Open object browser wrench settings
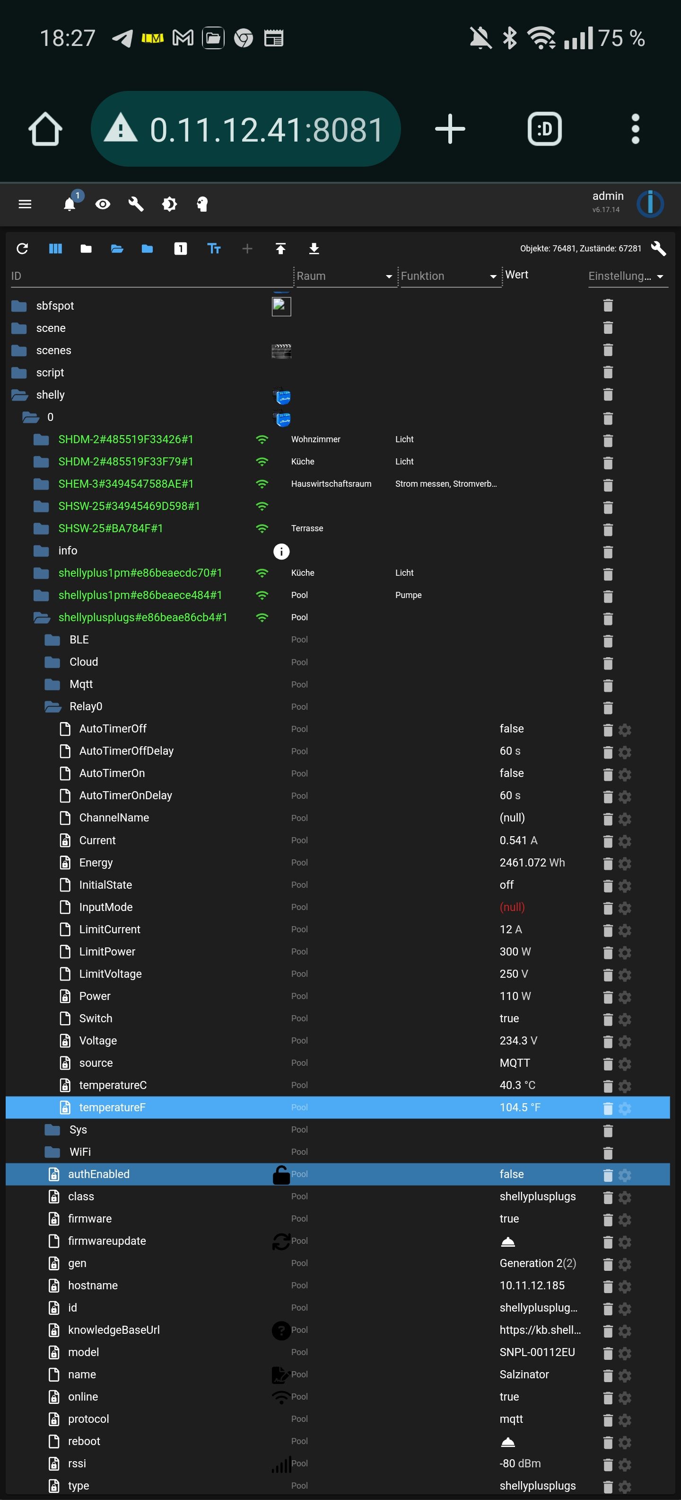This screenshot has width=681, height=1500. click(658, 249)
